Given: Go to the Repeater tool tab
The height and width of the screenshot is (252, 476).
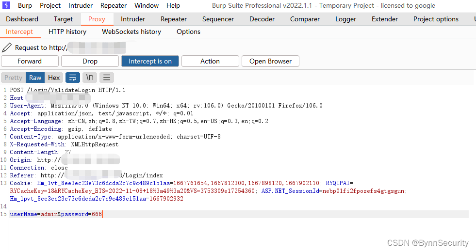Looking at the screenshot, I should [x=174, y=19].
